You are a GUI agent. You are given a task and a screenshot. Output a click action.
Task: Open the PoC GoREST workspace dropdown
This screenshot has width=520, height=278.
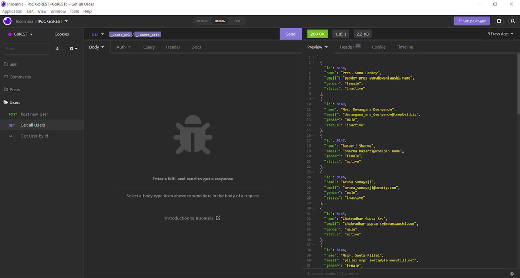tap(53, 21)
